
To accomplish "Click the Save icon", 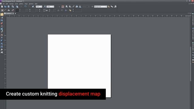I will point(8,7).
